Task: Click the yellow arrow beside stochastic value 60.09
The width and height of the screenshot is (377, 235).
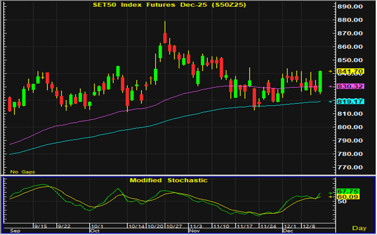Action: (331, 197)
